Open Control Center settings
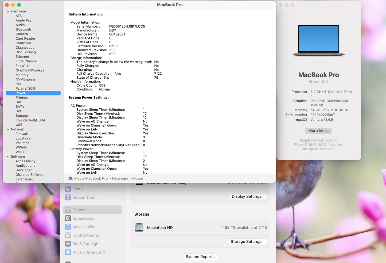Image resolution: width=386 pixels, height=263 pixels. [x=85, y=235]
